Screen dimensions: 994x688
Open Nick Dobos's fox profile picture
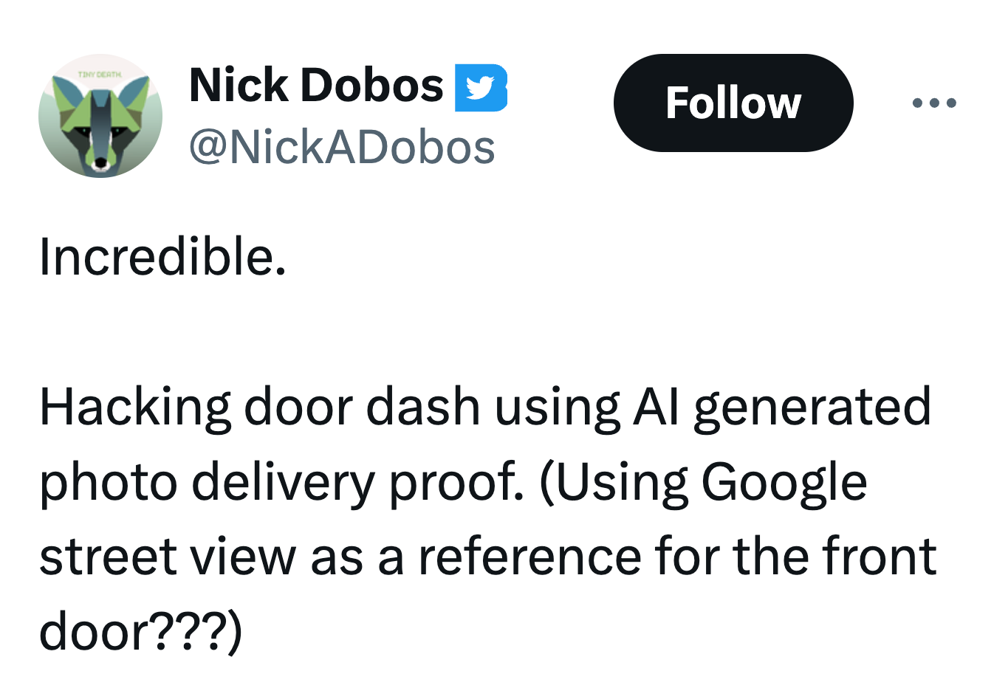point(100,117)
